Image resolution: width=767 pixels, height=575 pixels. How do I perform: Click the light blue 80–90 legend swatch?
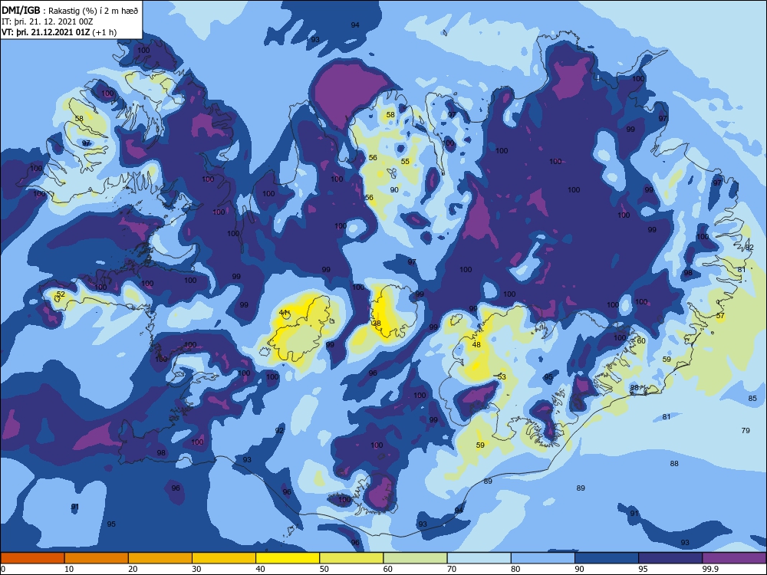pos(543,558)
